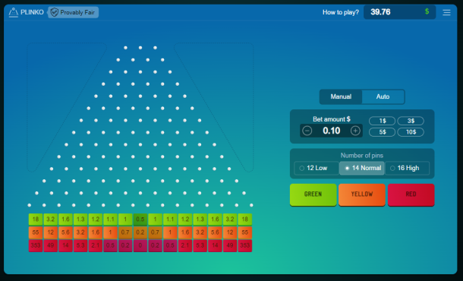The width and height of the screenshot is (463, 281).
Task: Select the 16 High pins option
Action: 407,168
